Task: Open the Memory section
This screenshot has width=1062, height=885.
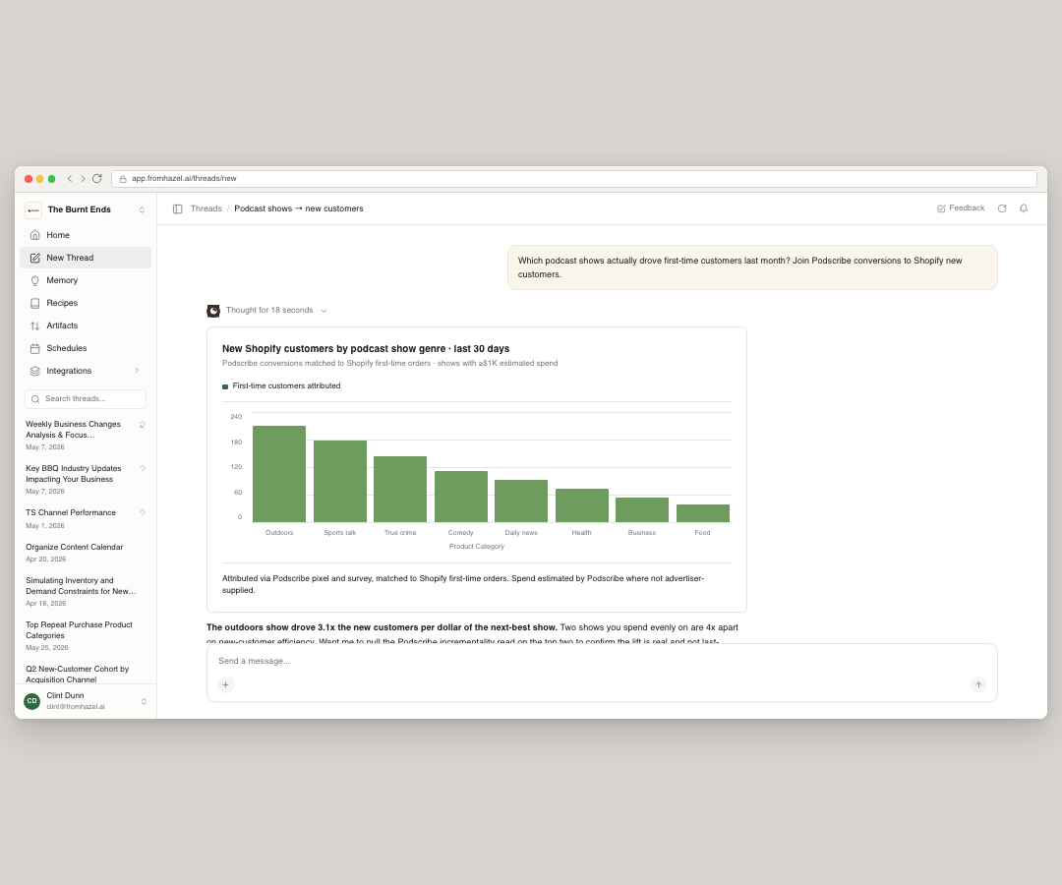Action: click(x=86, y=280)
